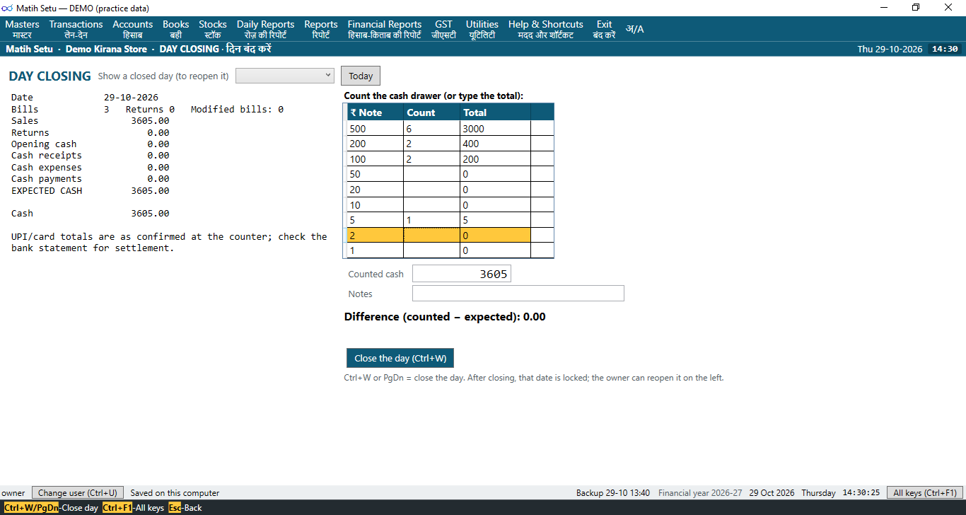Viewport: 966px width, 515px height.
Task: Open Help & Shortcuts menu
Action: pyautogui.click(x=546, y=29)
